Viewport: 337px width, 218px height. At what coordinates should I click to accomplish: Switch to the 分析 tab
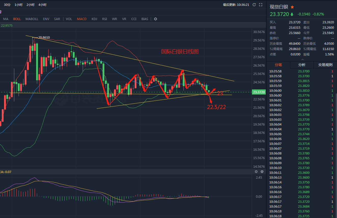(302, 65)
